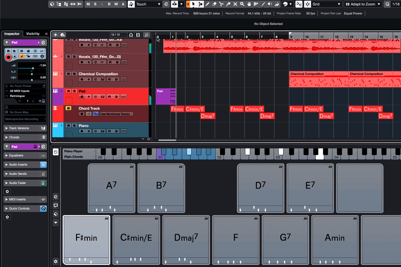Open the Piano Player menu

pos(79,151)
